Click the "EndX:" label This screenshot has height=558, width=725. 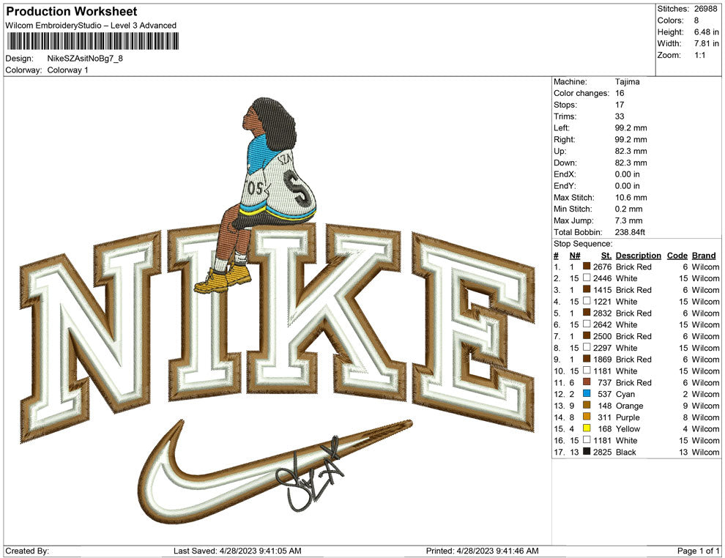tap(565, 174)
